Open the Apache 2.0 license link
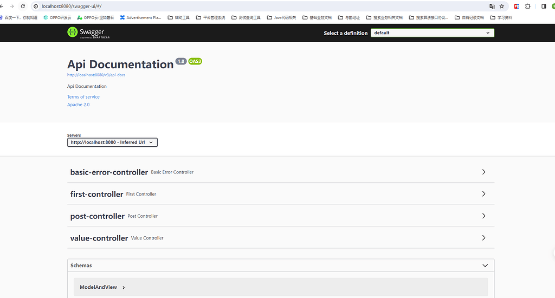Image resolution: width=555 pixels, height=298 pixels. click(79, 105)
